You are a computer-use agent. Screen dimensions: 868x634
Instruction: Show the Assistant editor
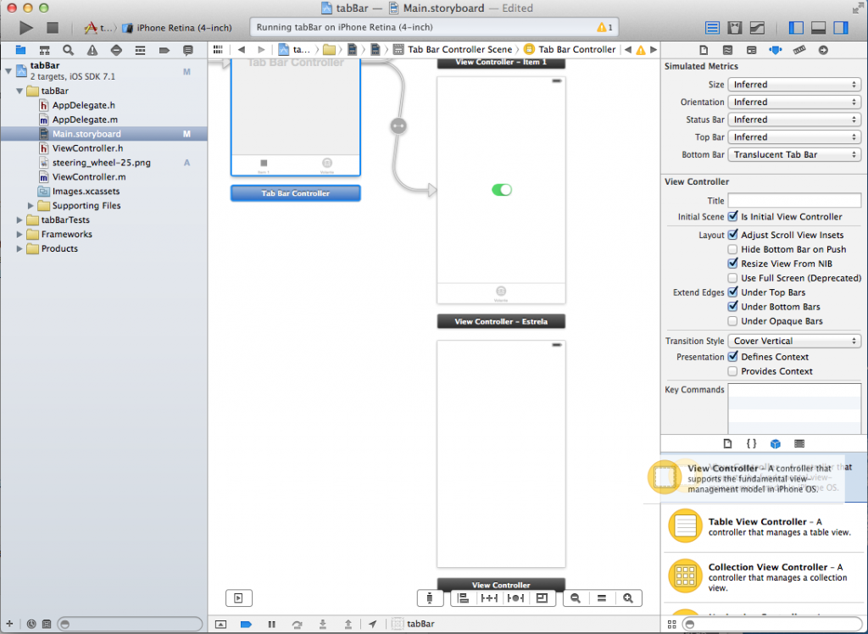735,28
